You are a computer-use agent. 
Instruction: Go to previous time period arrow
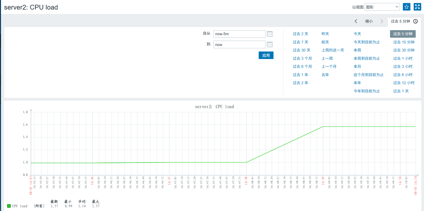tap(356, 21)
